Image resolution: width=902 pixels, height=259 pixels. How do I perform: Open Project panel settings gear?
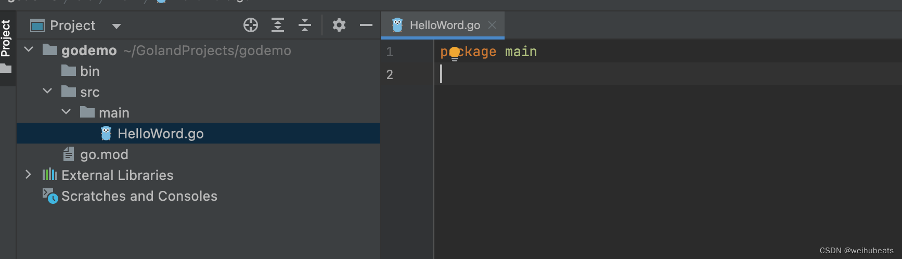click(x=339, y=25)
